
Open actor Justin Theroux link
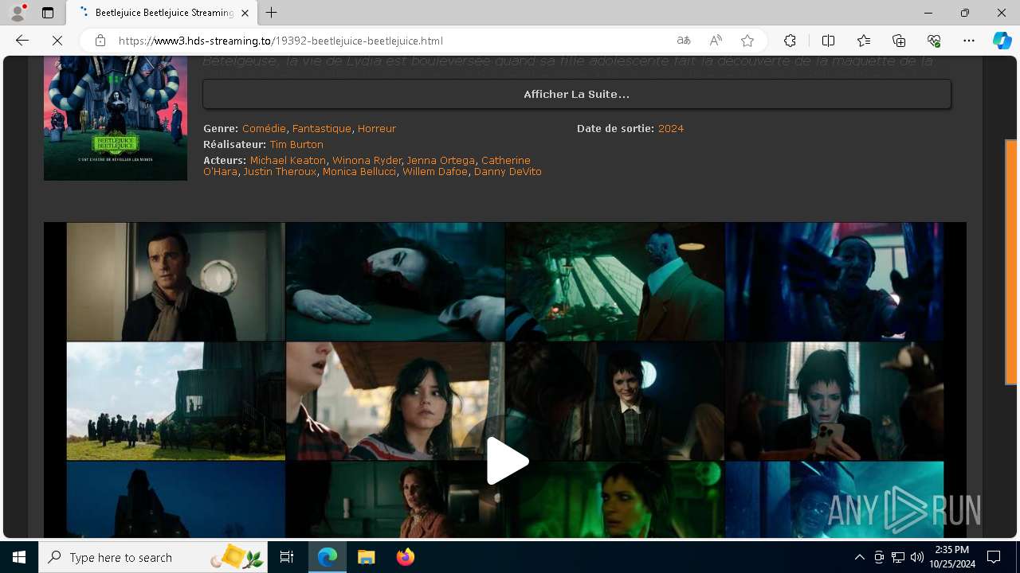click(280, 171)
